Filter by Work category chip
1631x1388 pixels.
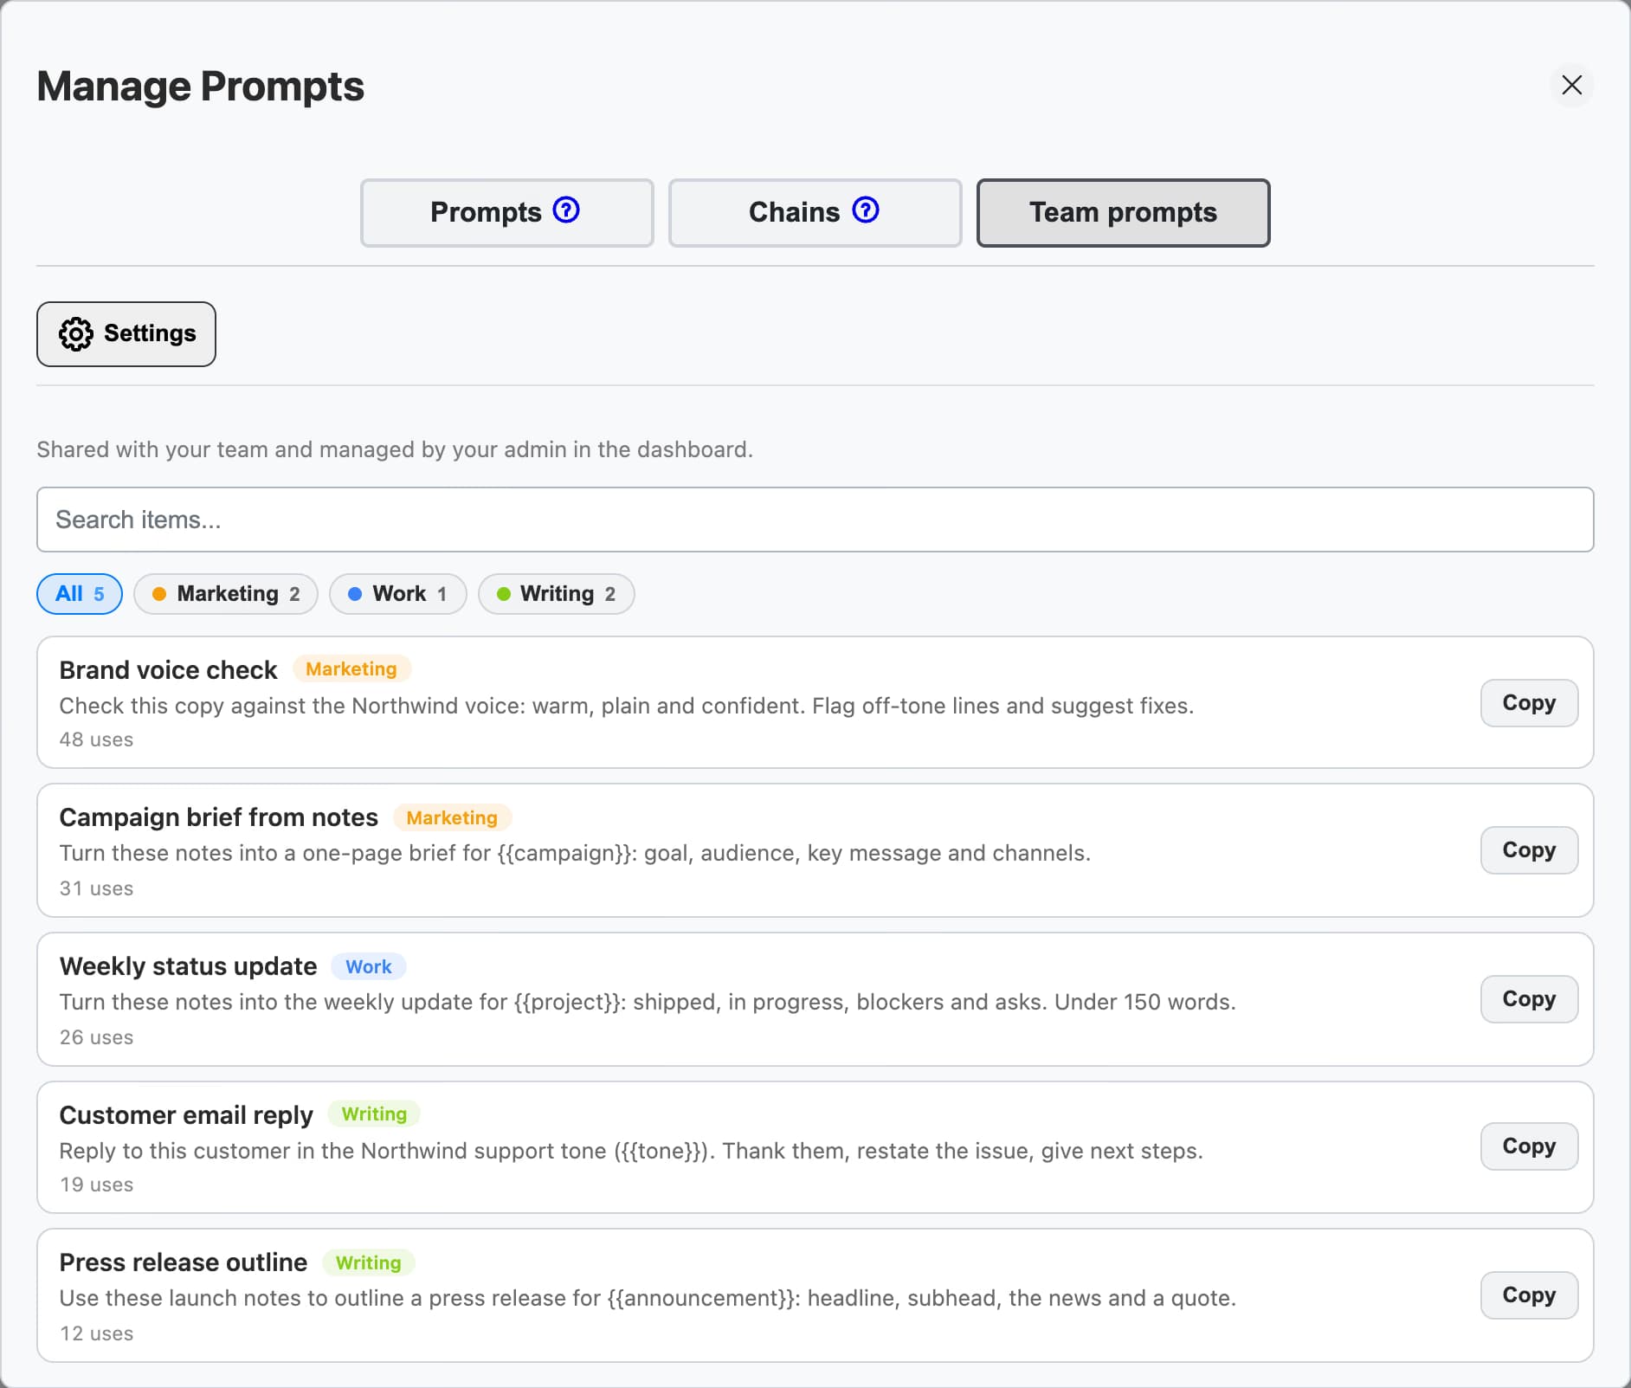coord(398,594)
